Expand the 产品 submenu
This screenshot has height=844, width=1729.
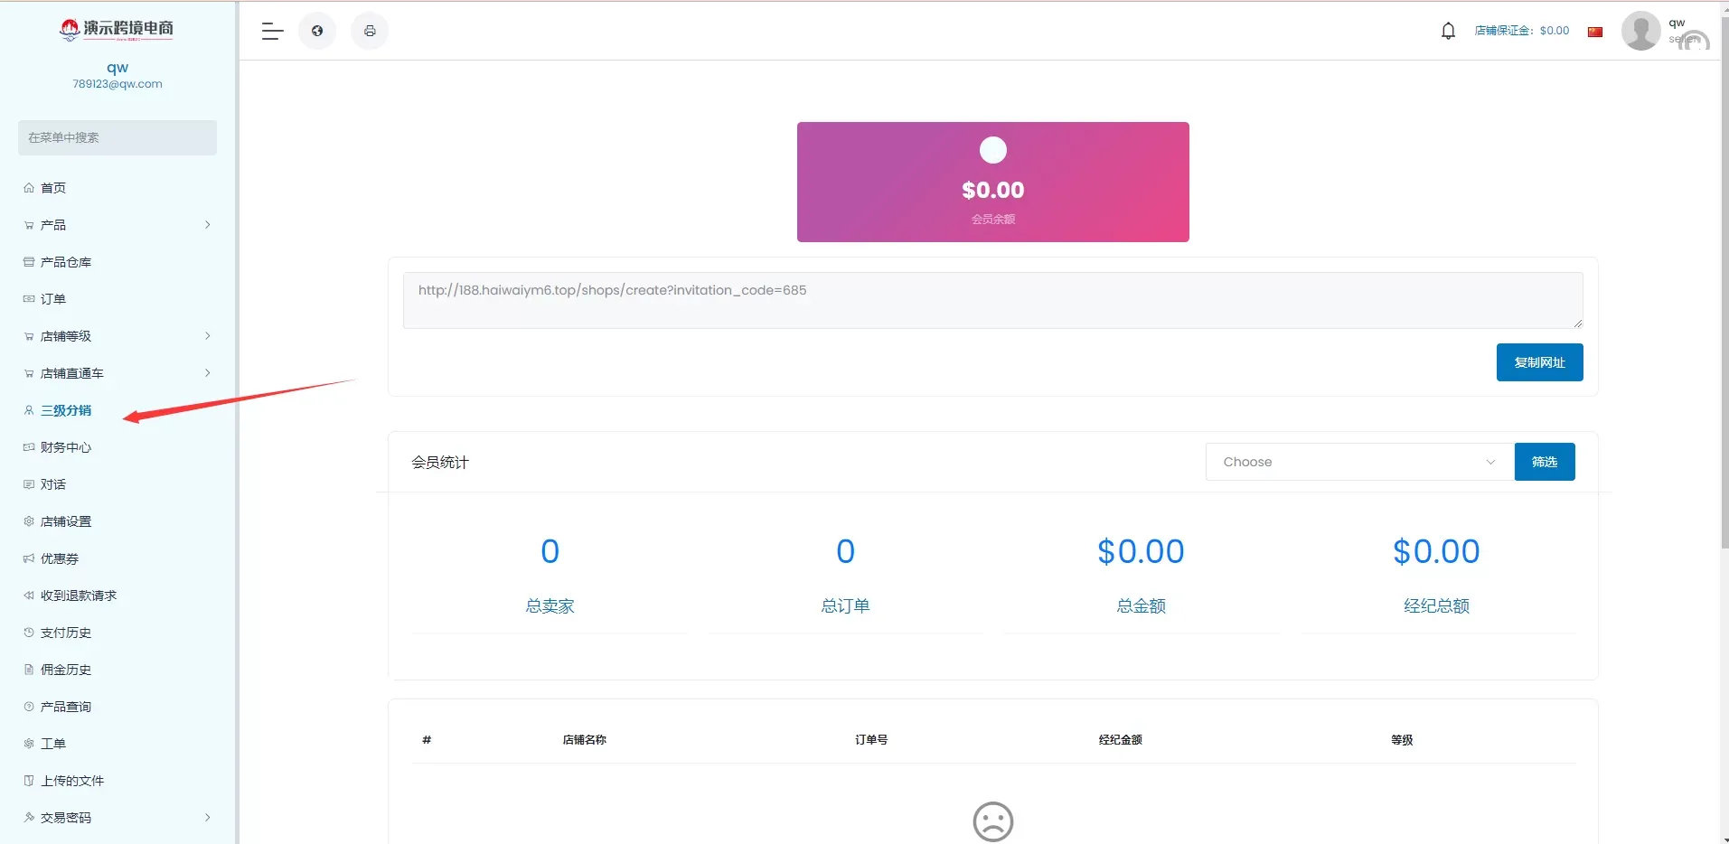[117, 225]
